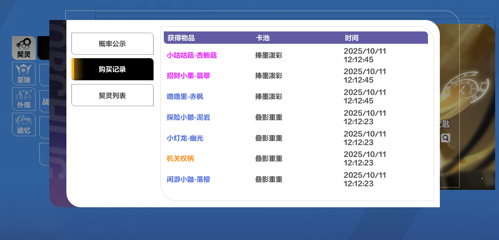
Task: Open the 至臻 sidebar icon
Action: pyautogui.click(x=24, y=73)
